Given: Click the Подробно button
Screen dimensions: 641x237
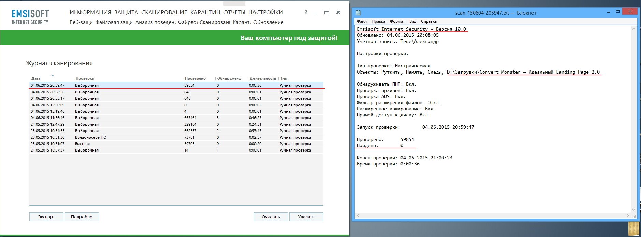Looking at the screenshot, I should coord(82,217).
